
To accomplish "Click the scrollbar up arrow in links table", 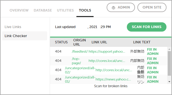I will click(169, 49).
